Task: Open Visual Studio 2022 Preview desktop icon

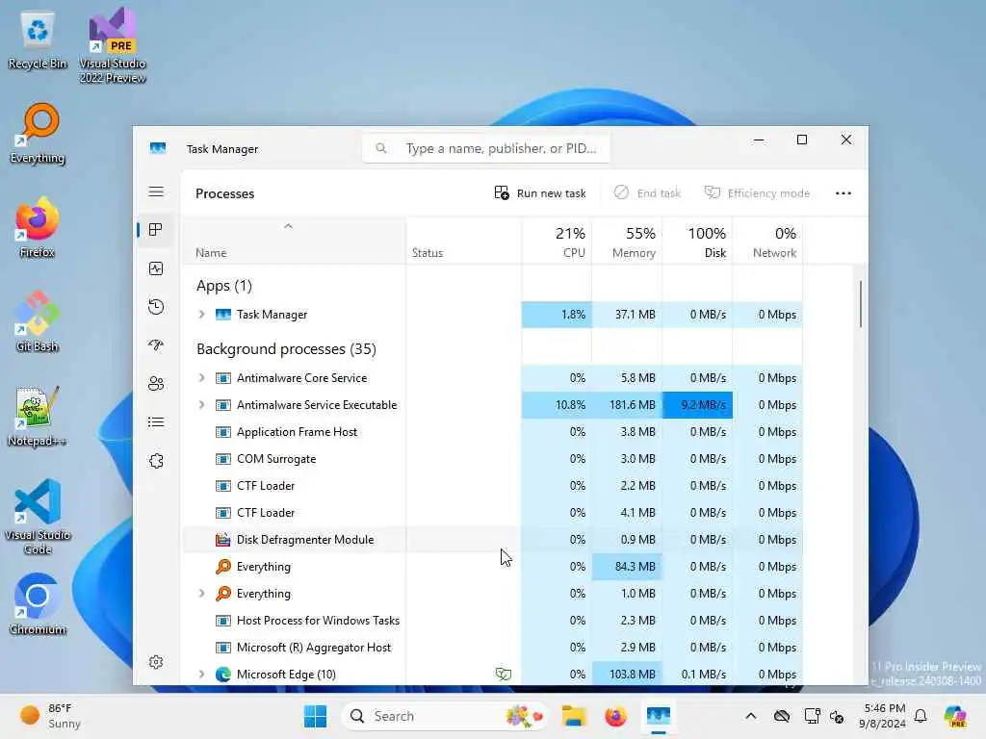Action: click(x=113, y=45)
